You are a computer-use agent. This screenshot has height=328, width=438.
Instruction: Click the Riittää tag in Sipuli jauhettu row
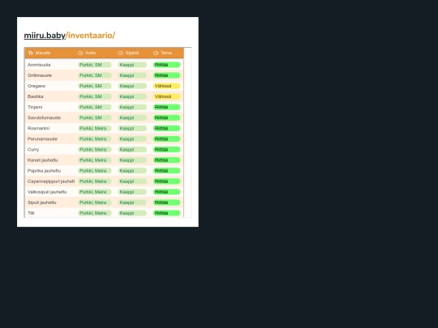pyautogui.click(x=167, y=202)
